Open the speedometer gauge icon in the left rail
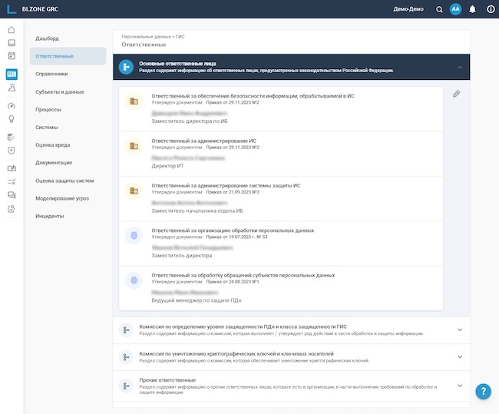This screenshot has height=414, width=499. [12, 106]
